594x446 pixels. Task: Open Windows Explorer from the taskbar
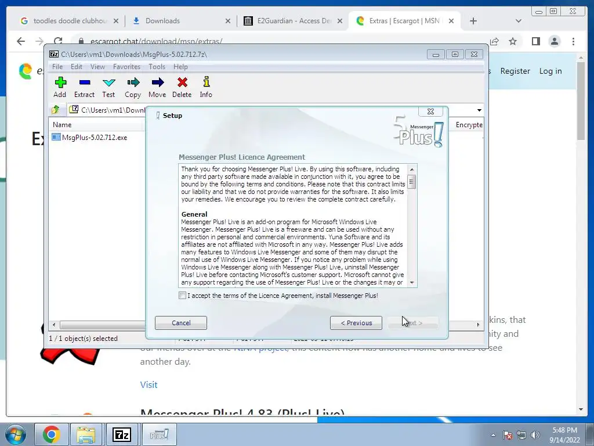coord(86,434)
